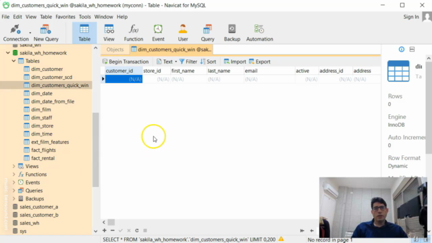Screen dimensions: 432x243
Task: Select the sales_customer_a database
Action: [x=38, y=207]
